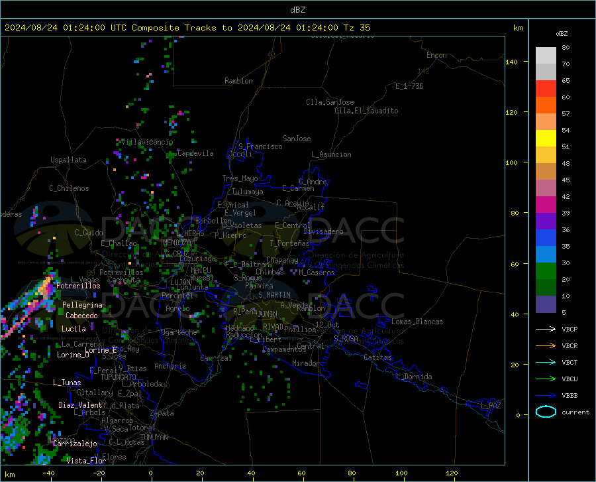Viewport: 596px width, 482px height.
Task: Click the L_Dormida label
Action: point(414,377)
